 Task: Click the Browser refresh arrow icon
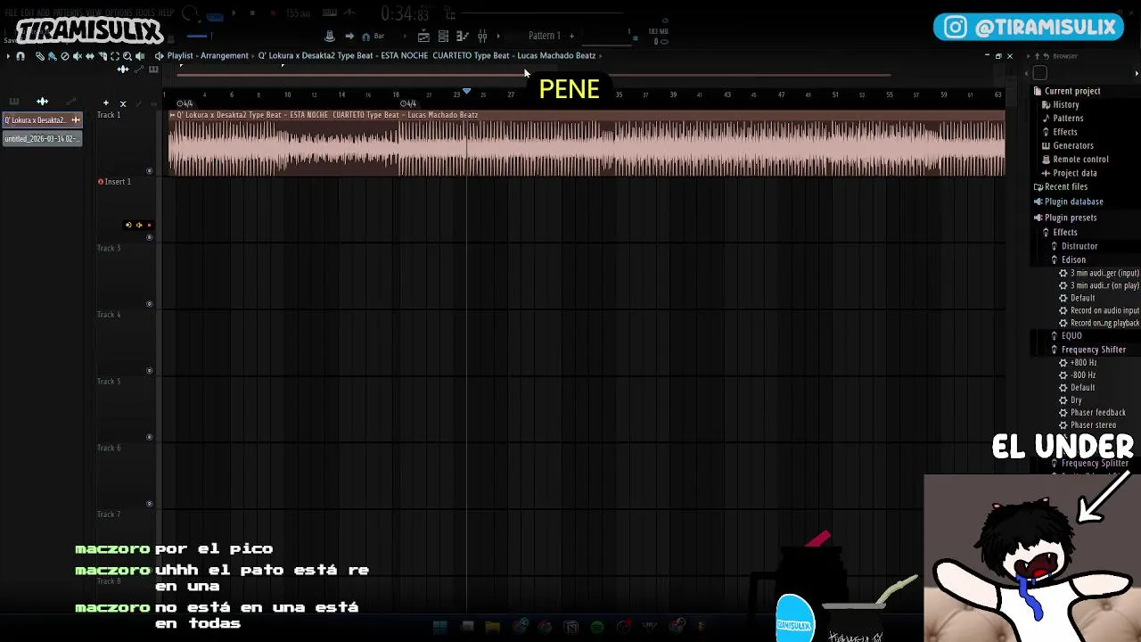tap(1047, 56)
